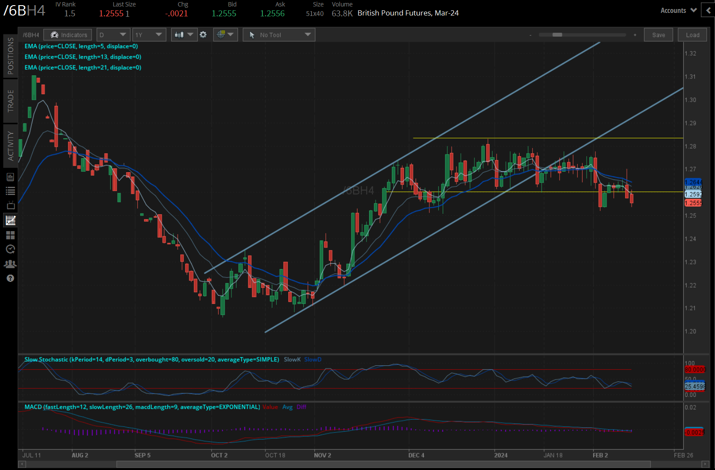Screen dimensions: 715x470
Task: Expand the candlestick chart type dropdown
Action: [184, 35]
